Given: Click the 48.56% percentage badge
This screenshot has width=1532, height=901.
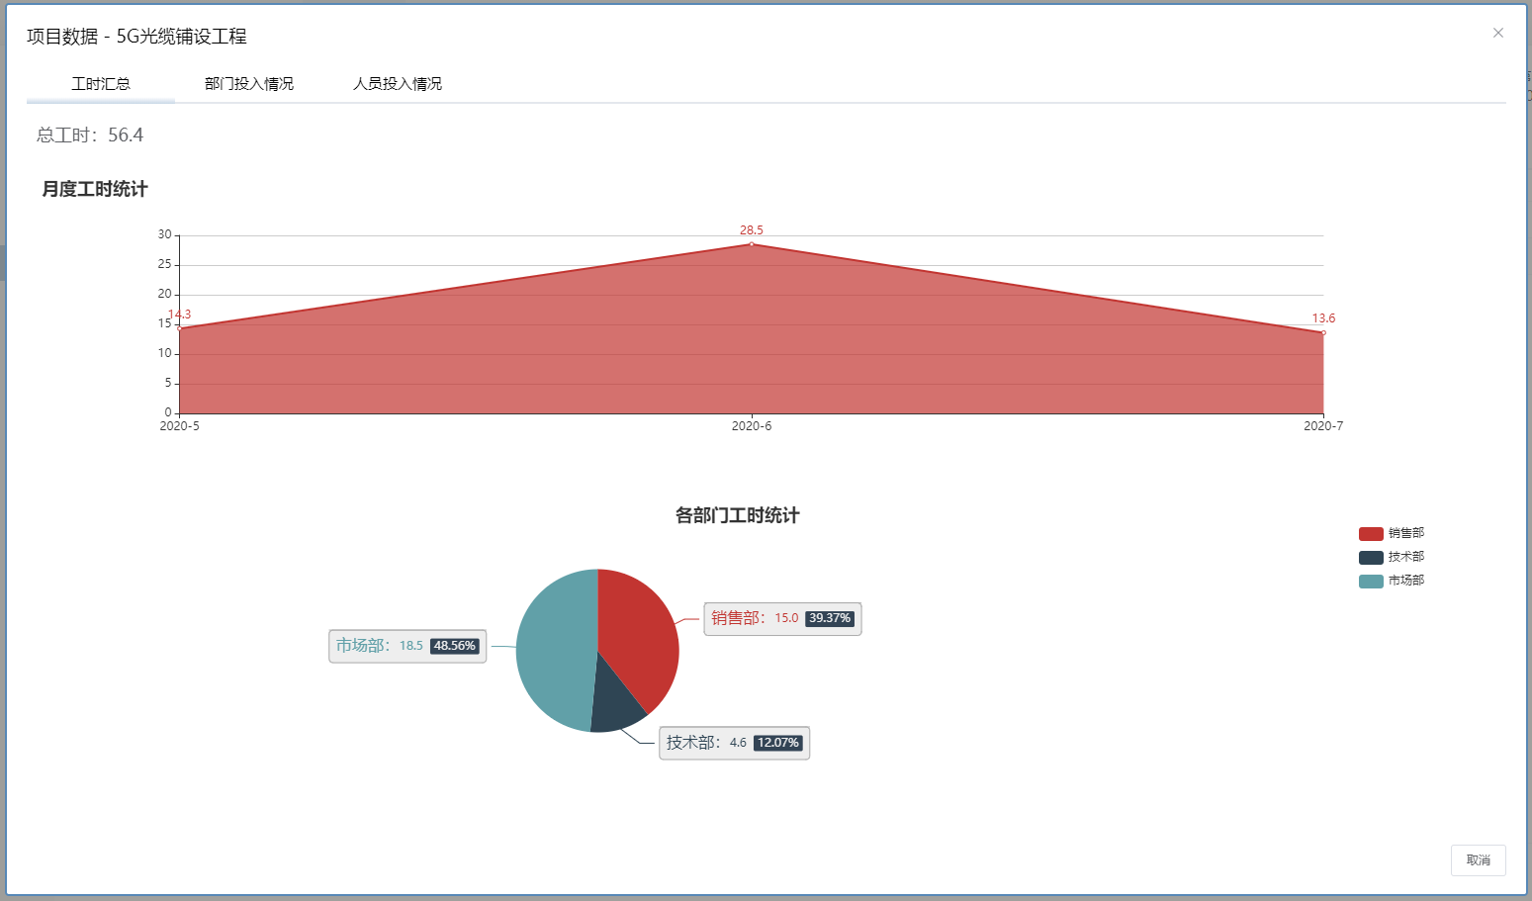Looking at the screenshot, I should (455, 646).
